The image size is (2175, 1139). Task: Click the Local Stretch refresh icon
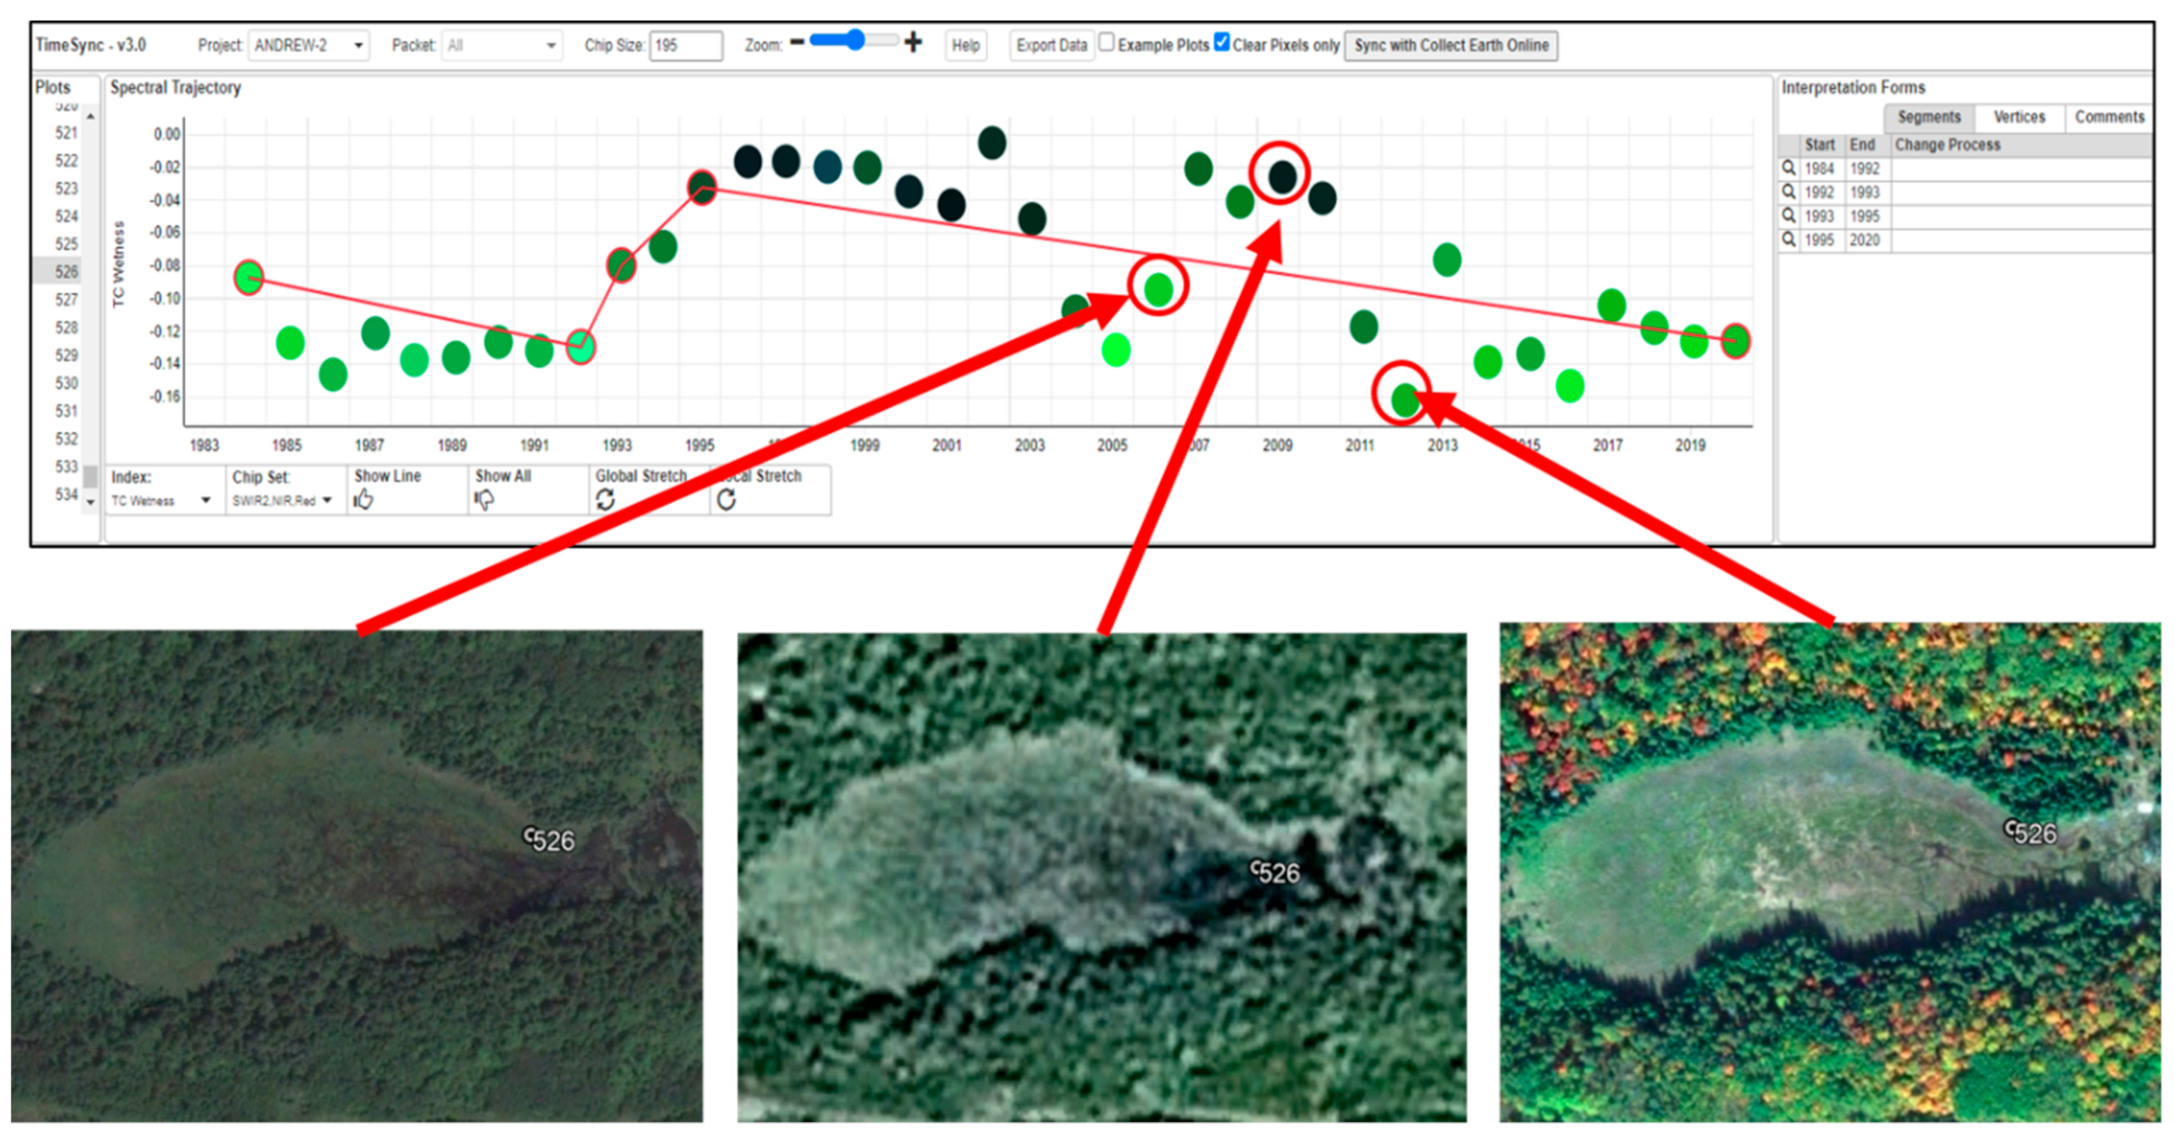pos(726,500)
